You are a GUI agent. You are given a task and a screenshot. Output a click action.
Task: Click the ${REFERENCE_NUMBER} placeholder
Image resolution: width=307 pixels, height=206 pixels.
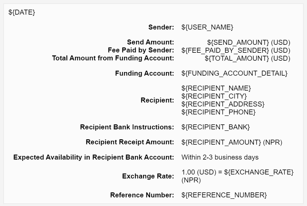[224, 195]
